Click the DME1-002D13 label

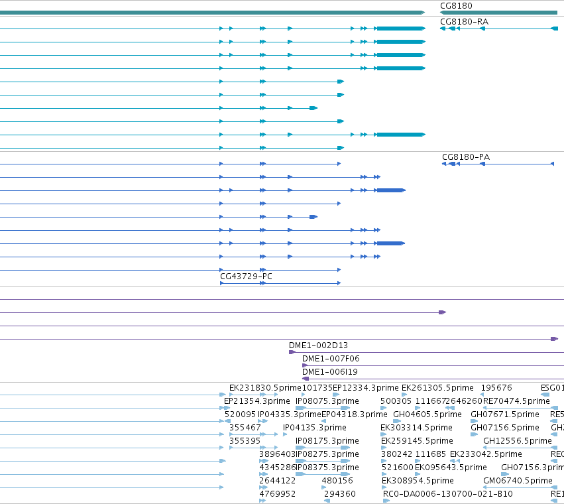318,346
